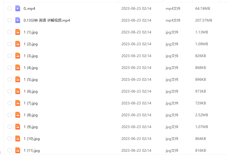
Task: Select the checkbox beside 1 (2).jpg
Action: [x=9, y=44]
